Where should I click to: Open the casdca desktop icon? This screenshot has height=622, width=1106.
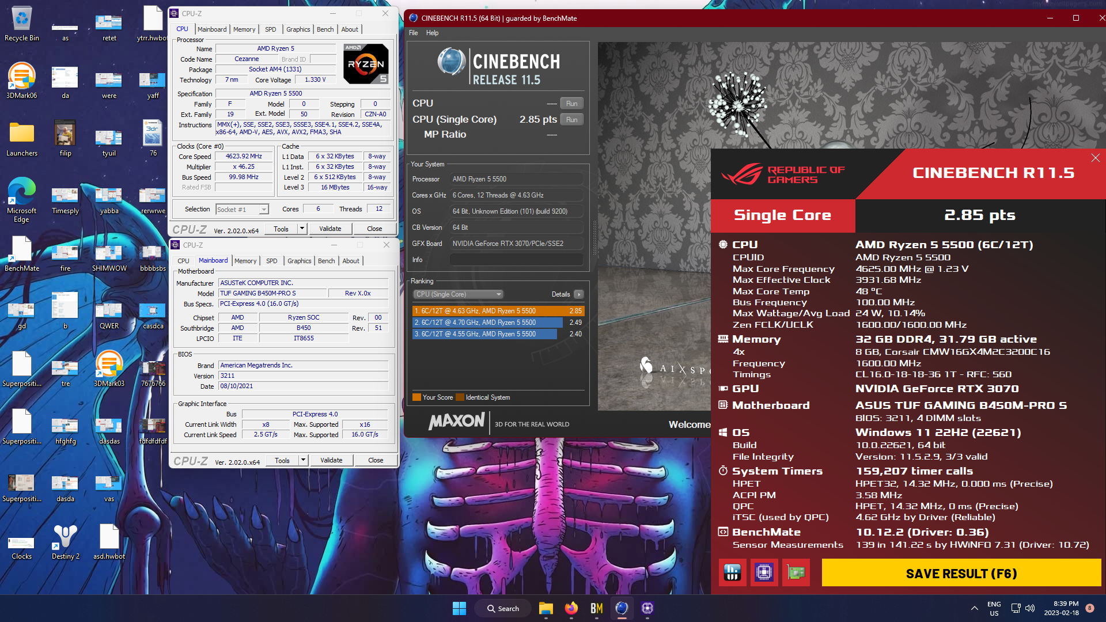click(x=153, y=315)
